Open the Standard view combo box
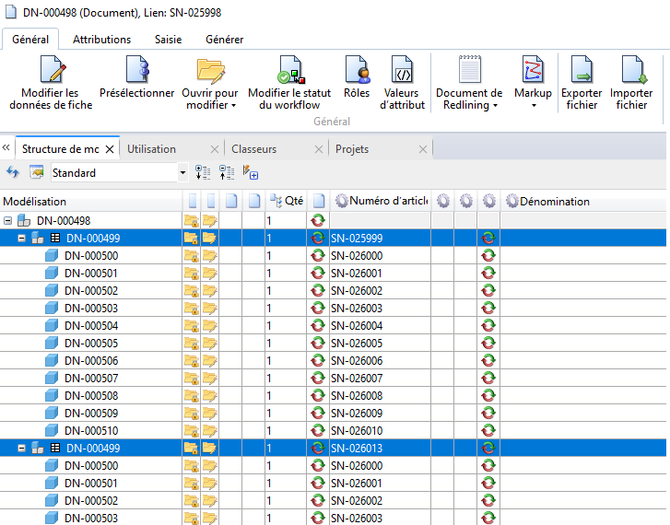Screen dimensions: 670x525 (x=182, y=172)
